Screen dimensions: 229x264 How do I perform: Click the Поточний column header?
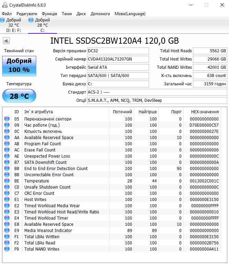[122, 112]
